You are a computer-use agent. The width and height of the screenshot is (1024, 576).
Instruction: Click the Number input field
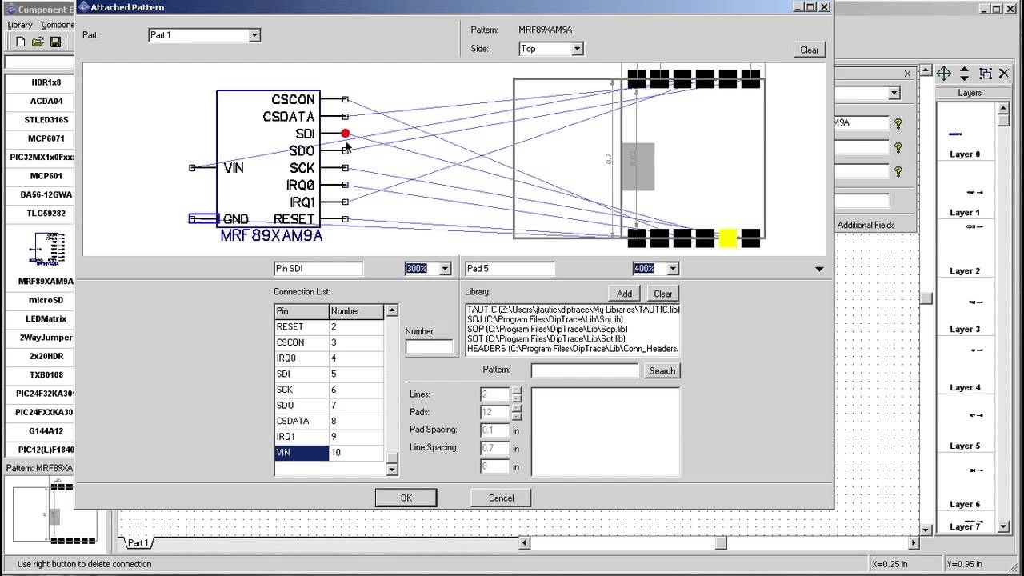[x=429, y=346]
